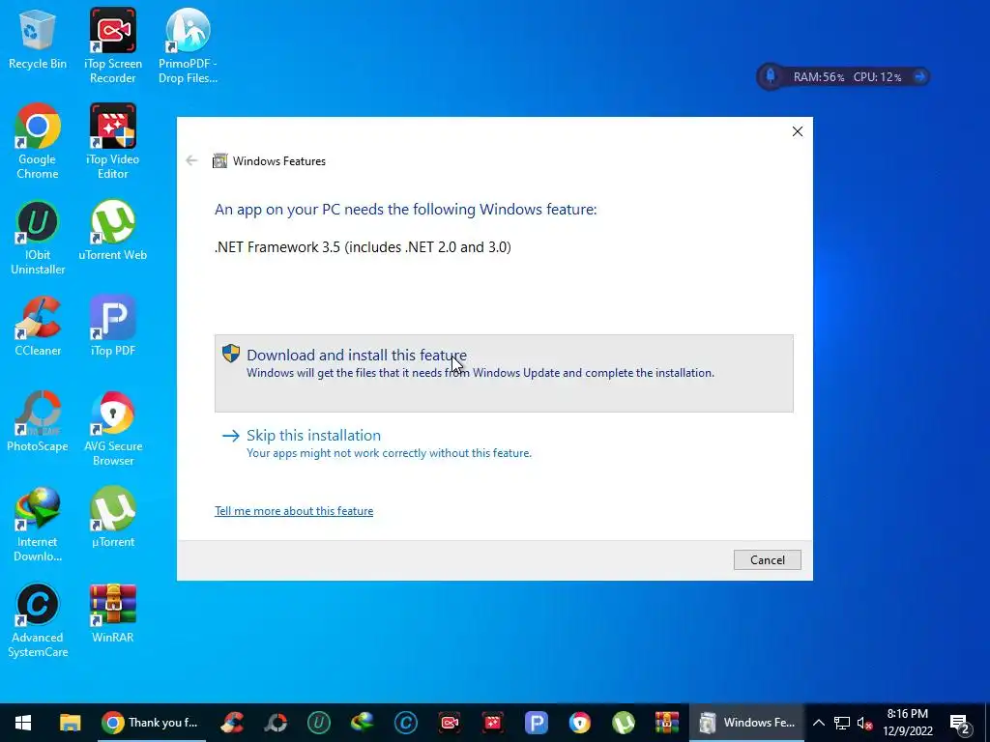Open the Recycle Bin desktop icon
Image resolution: width=990 pixels, height=742 pixels.
pos(38,39)
